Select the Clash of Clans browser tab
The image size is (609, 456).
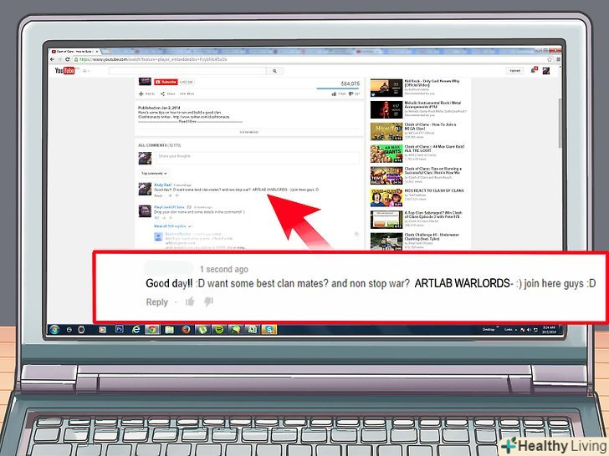point(74,51)
